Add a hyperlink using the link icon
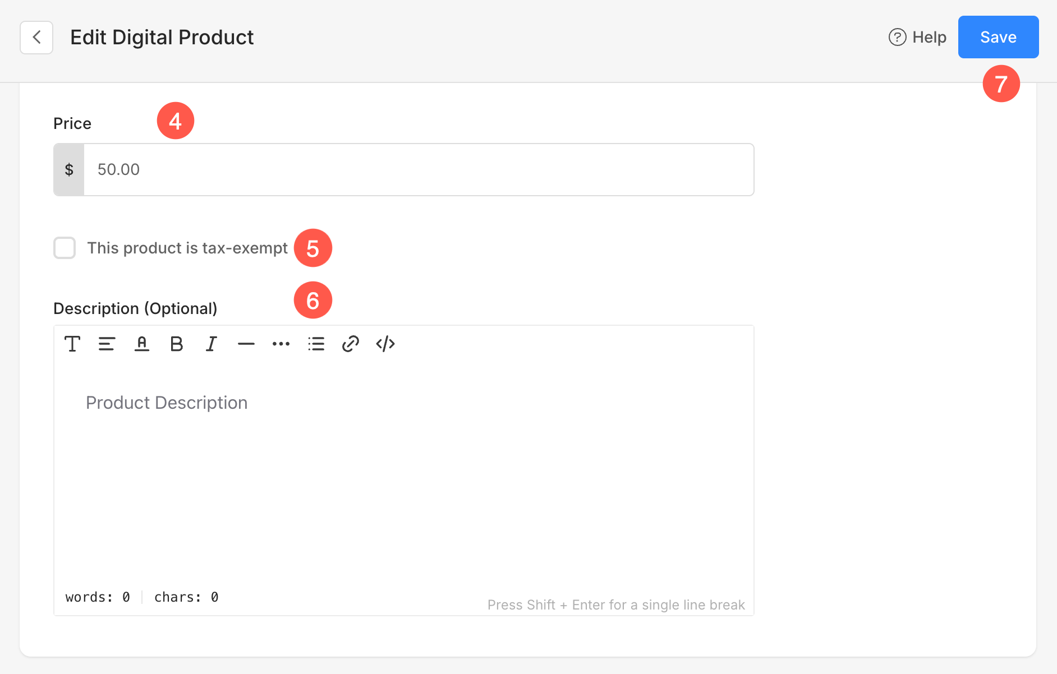Image resolution: width=1057 pixels, height=674 pixels. 351,344
